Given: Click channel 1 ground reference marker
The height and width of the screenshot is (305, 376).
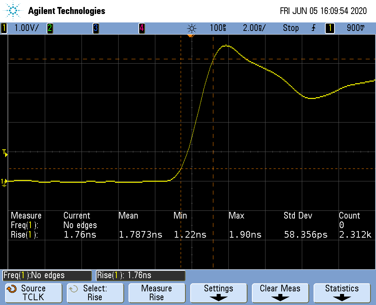Looking at the screenshot, I should point(4,182).
